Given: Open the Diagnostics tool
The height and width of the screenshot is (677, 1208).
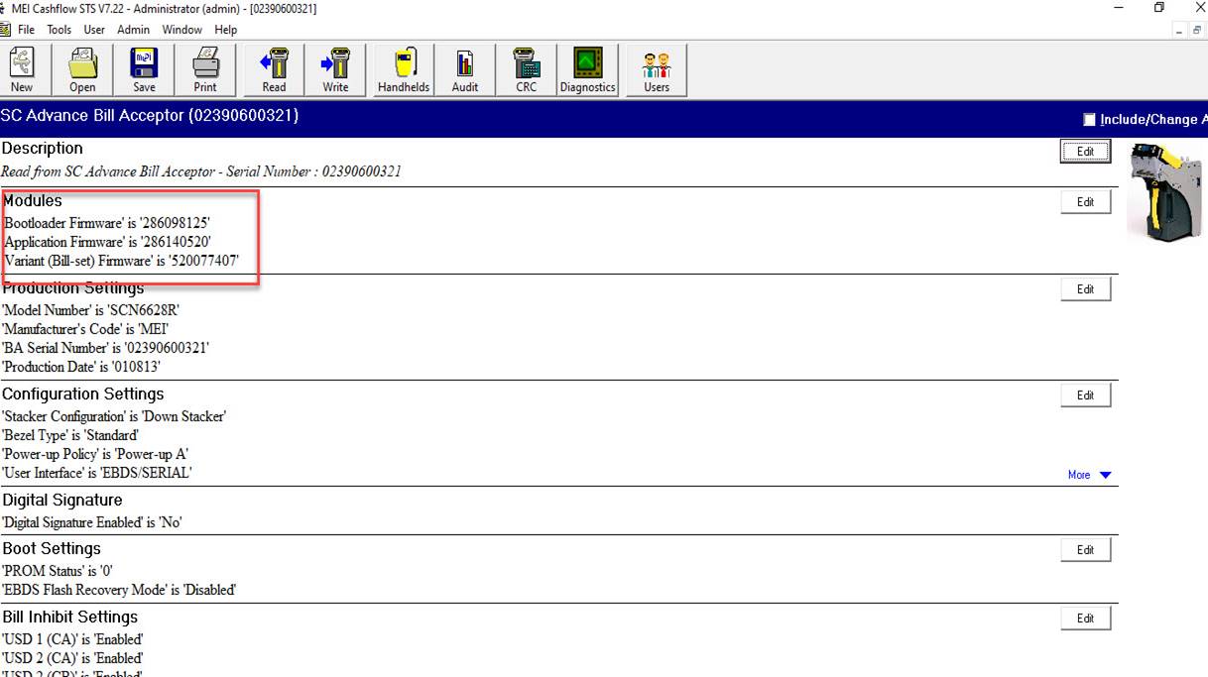Looking at the screenshot, I should (587, 70).
